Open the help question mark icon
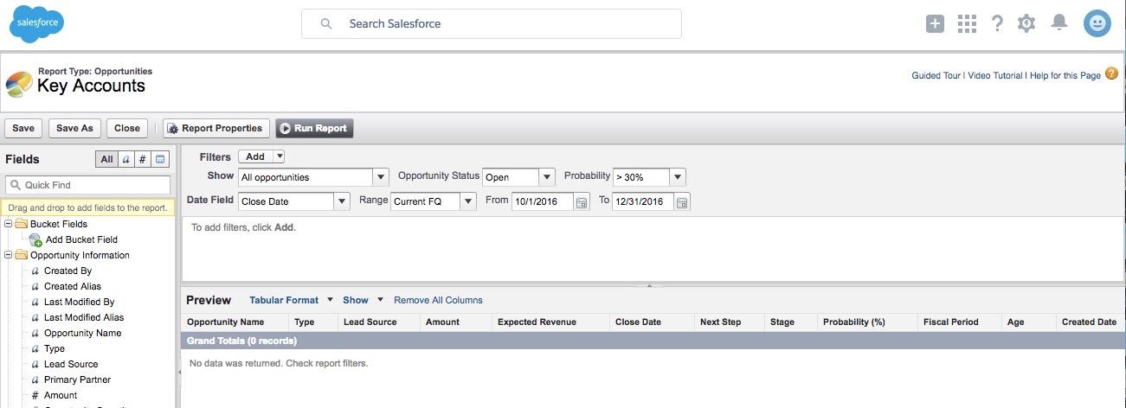1126x408 pixels. click(x=997, y=24)
